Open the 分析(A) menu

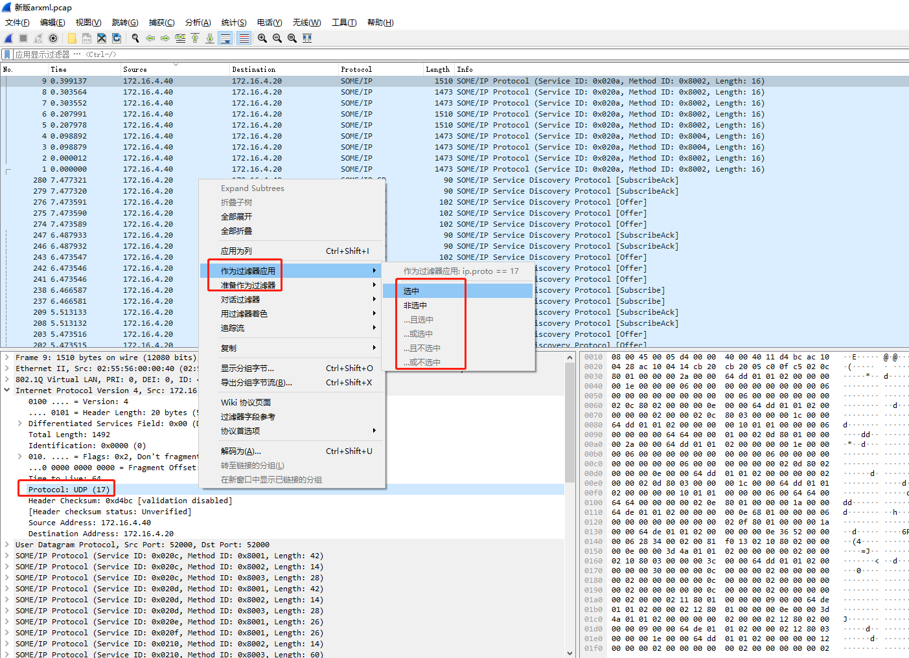coord(198,23)
